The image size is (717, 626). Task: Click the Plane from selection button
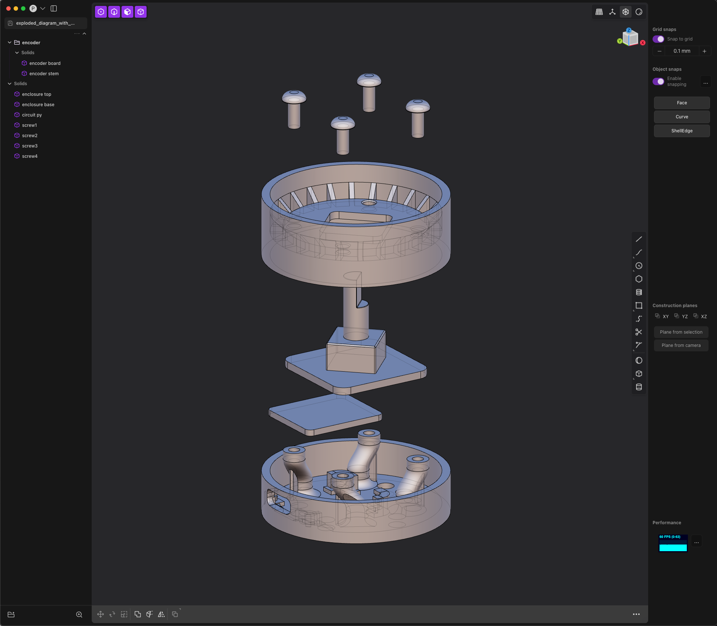coord(681,332)
